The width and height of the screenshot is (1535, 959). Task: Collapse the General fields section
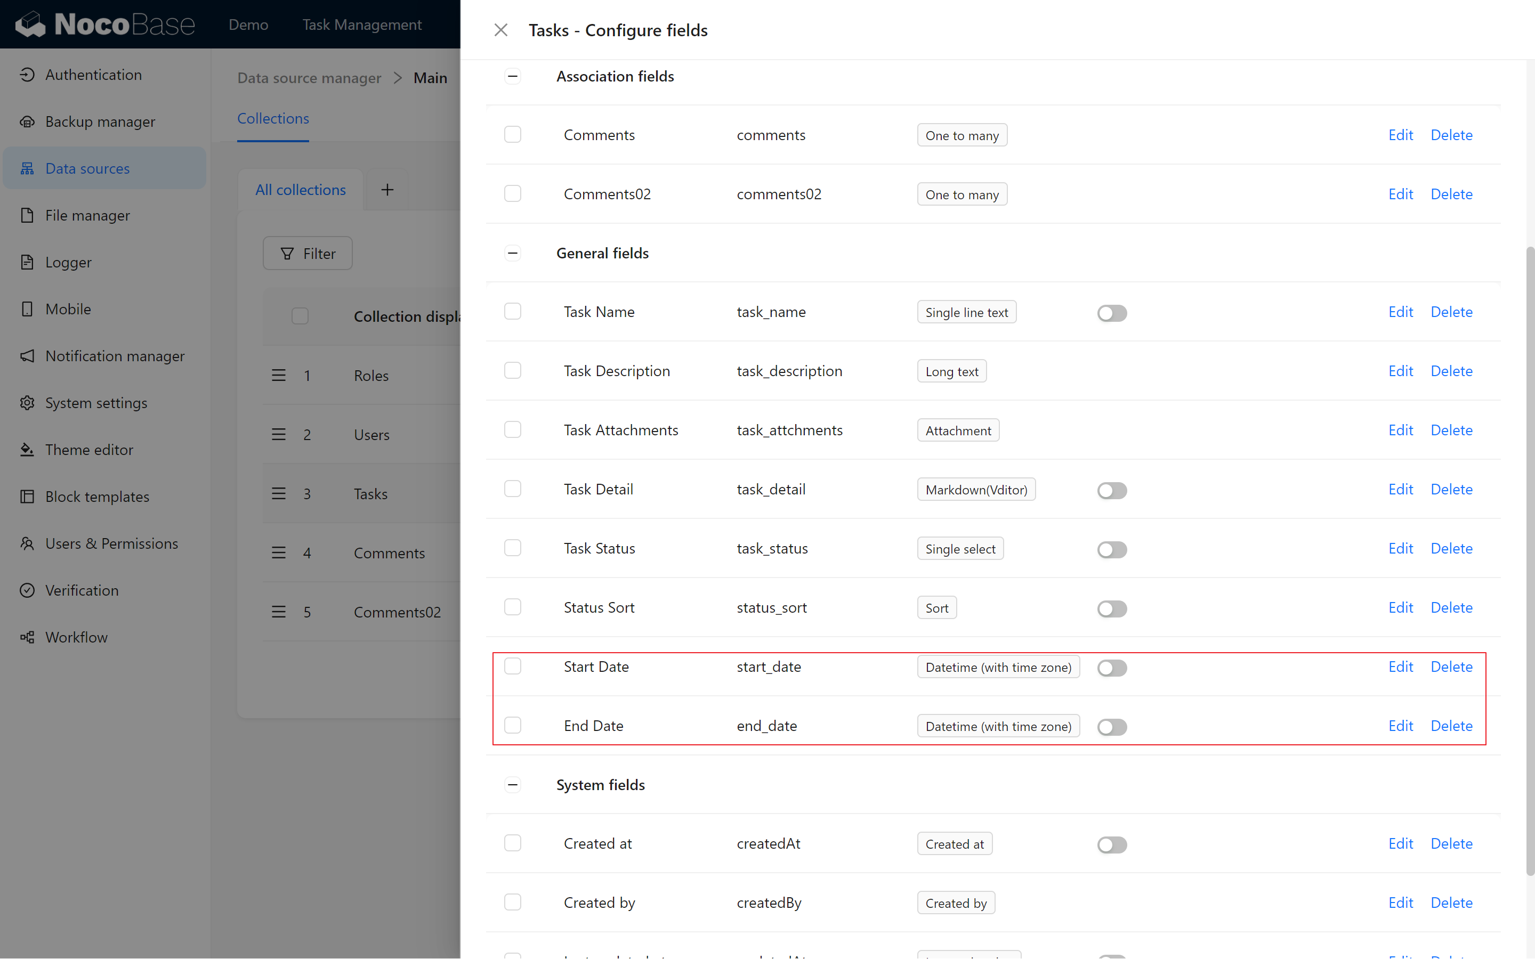(x=513, y=253)
